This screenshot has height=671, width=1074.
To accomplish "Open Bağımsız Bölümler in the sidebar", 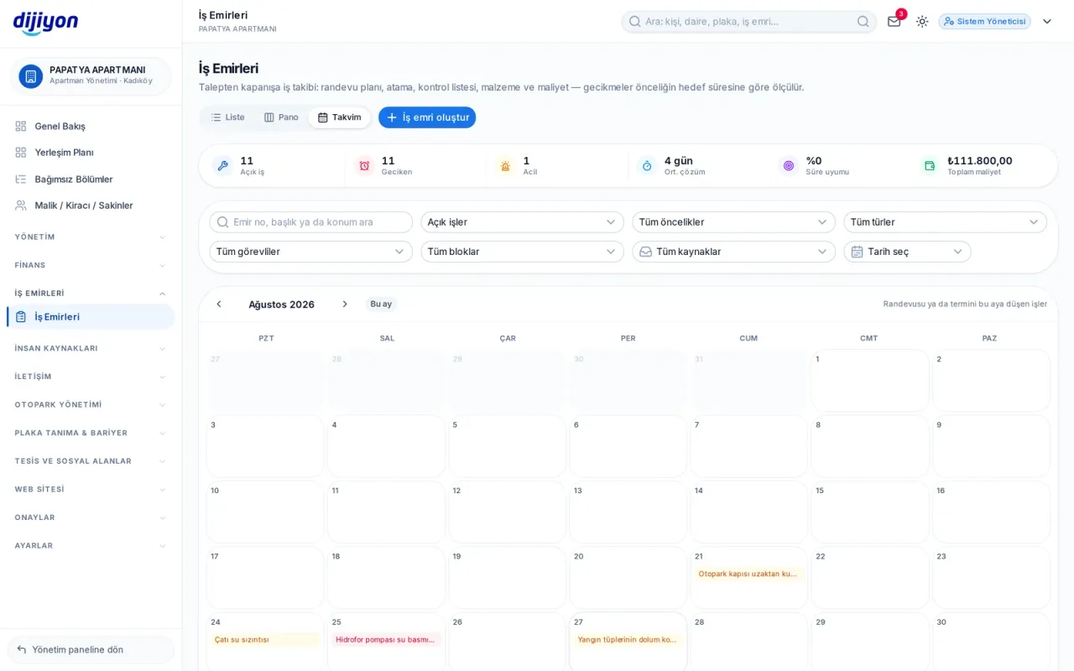I will click(x=91, y=179).
